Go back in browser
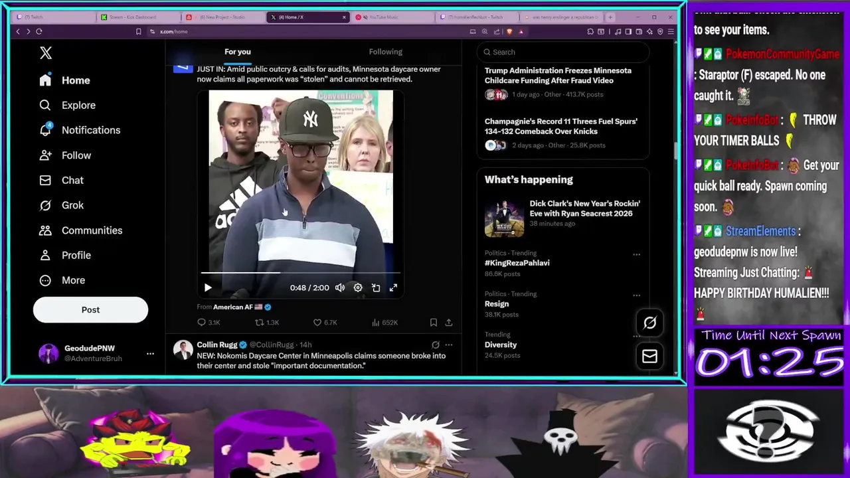The image size is (850, 478). pos(18,31)
